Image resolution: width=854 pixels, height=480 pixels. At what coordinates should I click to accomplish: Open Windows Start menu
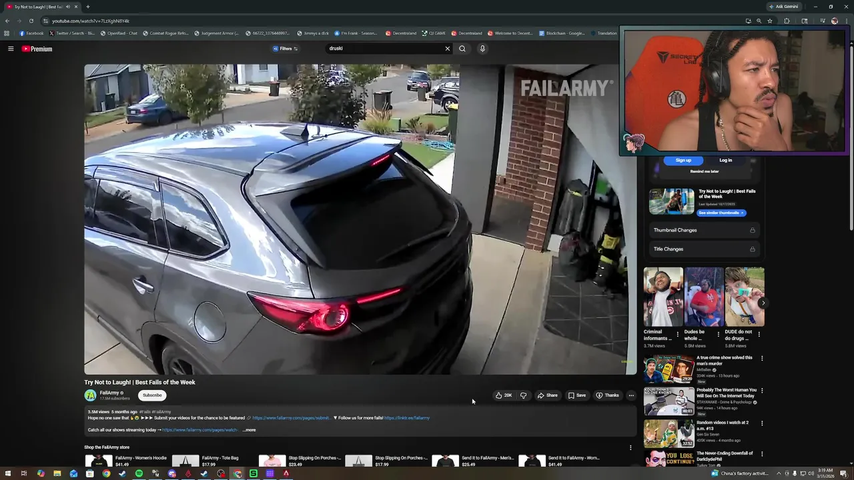click(x=8, y=473)
